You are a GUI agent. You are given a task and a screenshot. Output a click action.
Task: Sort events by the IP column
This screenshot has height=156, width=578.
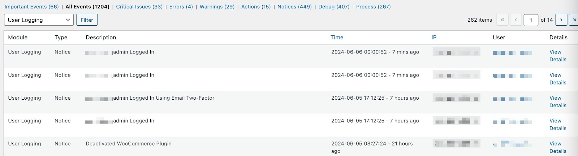(434, 37)
